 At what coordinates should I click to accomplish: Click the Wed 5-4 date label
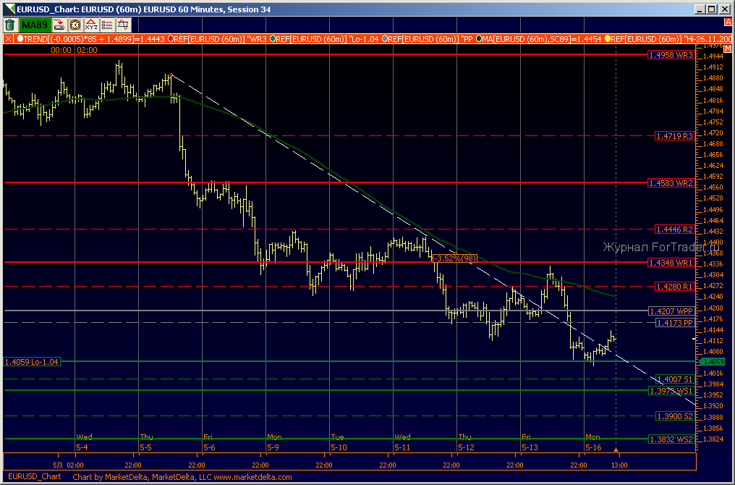click(x=84, y=442)
